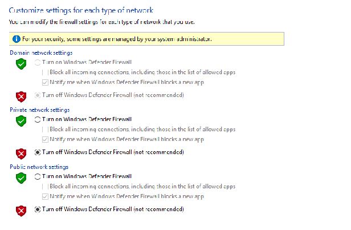Click the red shield under Domain network settings
Image resolution: width=351 pixels, height=230 pixels.
point(21,96)
